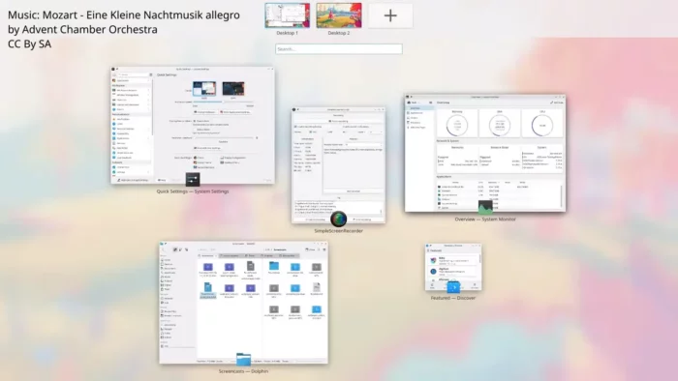Screen dimensions: 678x381
Task: Switch to the Desktop 1 thumbnail
Action: (287, 15)
